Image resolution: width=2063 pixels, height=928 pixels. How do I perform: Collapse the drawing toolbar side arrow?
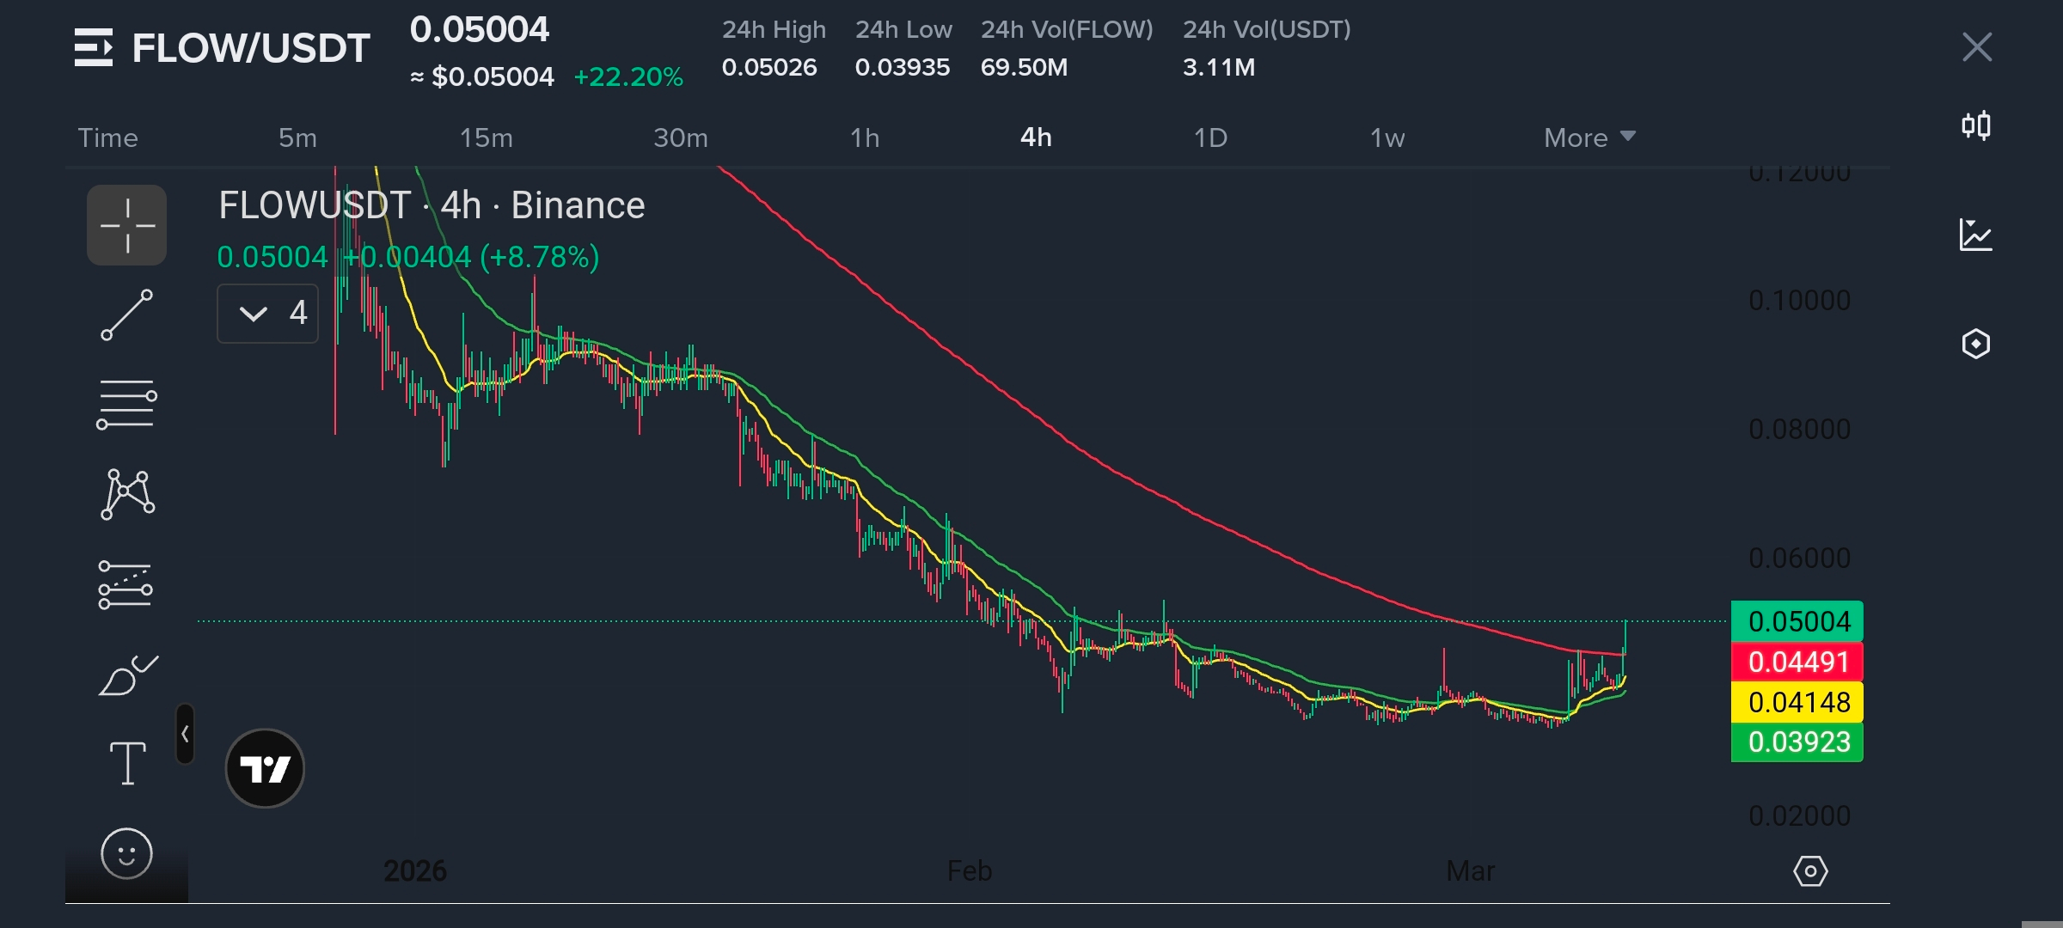tap(185, 734)
